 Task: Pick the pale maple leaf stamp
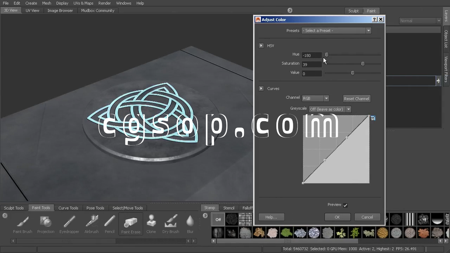[x=341, y=233]
